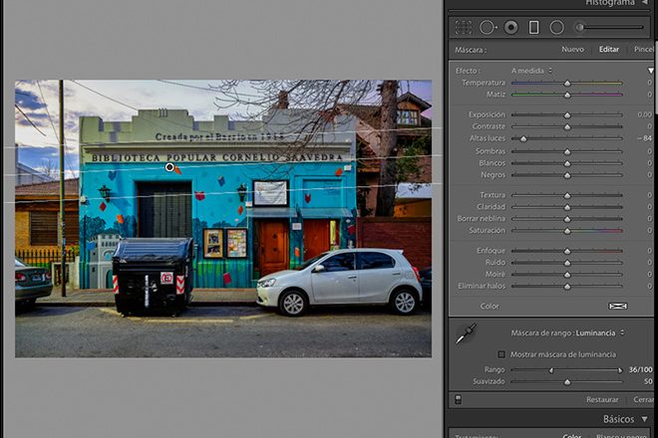
Task: Adjust the Textura slider
Action: click(x=567, y=195)
